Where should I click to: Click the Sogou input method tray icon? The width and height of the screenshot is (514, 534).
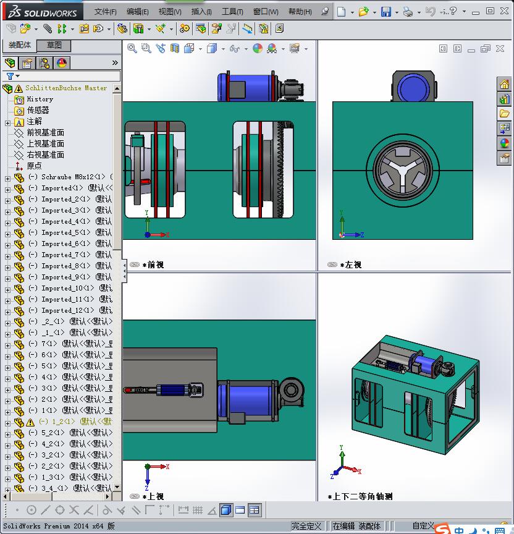[x=443, y=529]
